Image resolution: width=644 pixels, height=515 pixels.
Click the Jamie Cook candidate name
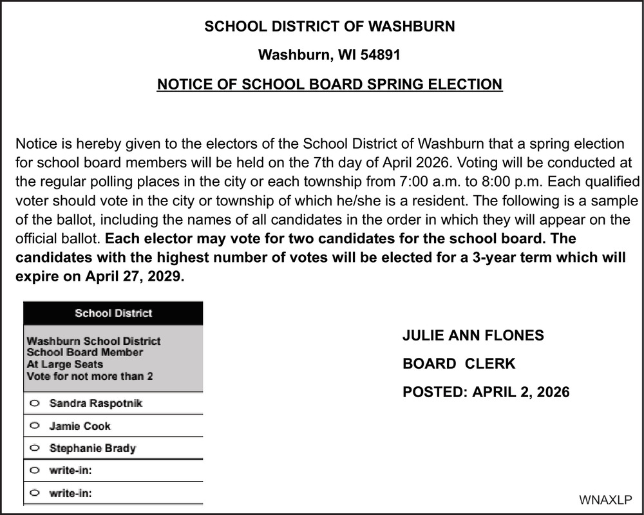[80, 426]
